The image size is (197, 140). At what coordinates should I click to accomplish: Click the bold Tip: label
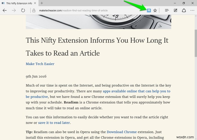tap(29, 132)
